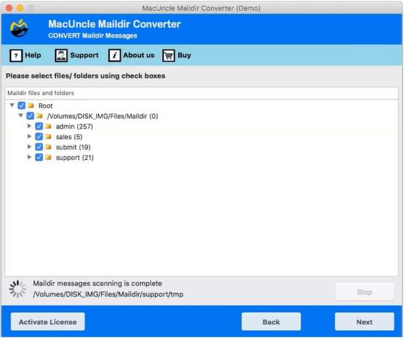
Task: Collapse the Maildir path tree node
Action: pos(21,116)
